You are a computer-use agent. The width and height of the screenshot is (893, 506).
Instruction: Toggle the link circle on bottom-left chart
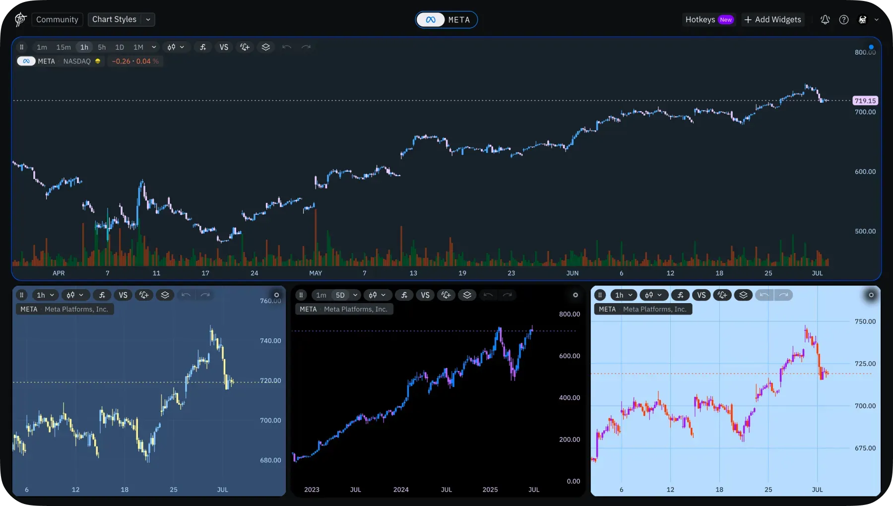coord(277,295)
